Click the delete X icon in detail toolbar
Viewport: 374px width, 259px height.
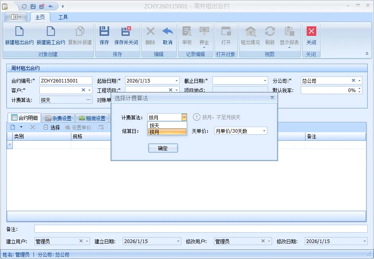coord(33,127)
